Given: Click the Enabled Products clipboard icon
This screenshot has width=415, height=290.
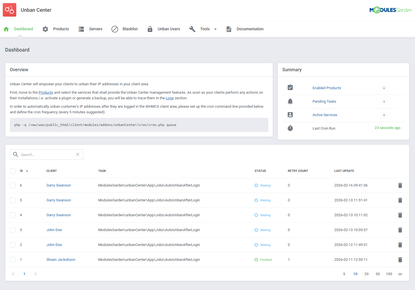Looking at the screenshot, I should click(290, 88).
